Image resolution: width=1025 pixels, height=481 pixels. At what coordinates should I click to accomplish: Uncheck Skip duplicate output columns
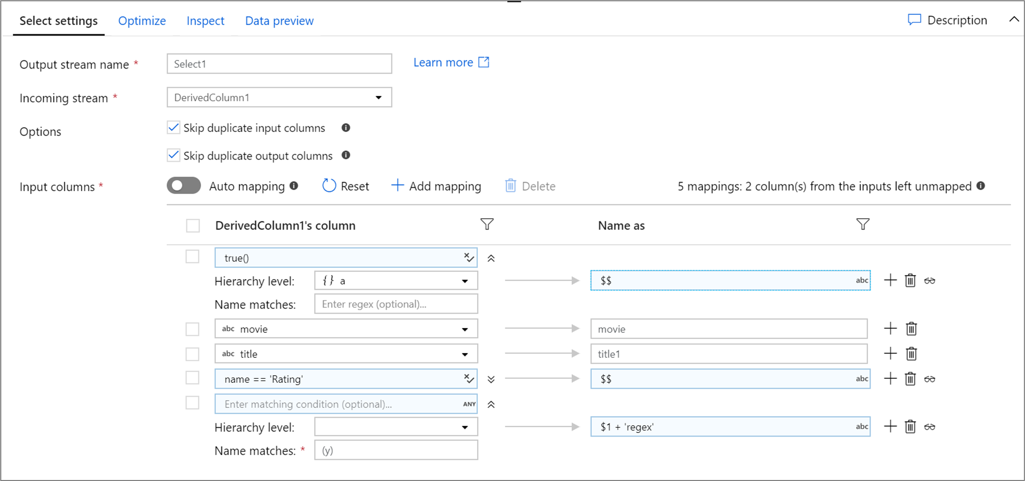tap(173, 155)
